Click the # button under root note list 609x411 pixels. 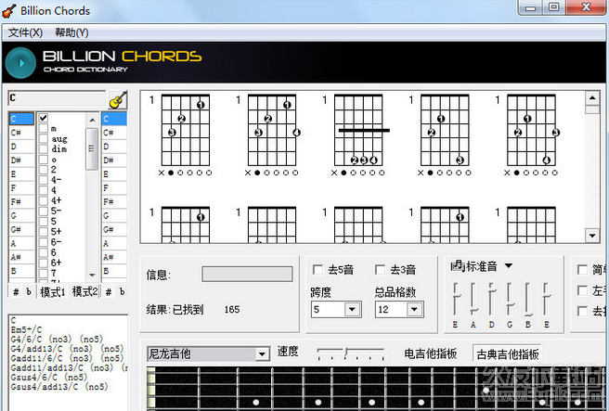pos(16,292)
